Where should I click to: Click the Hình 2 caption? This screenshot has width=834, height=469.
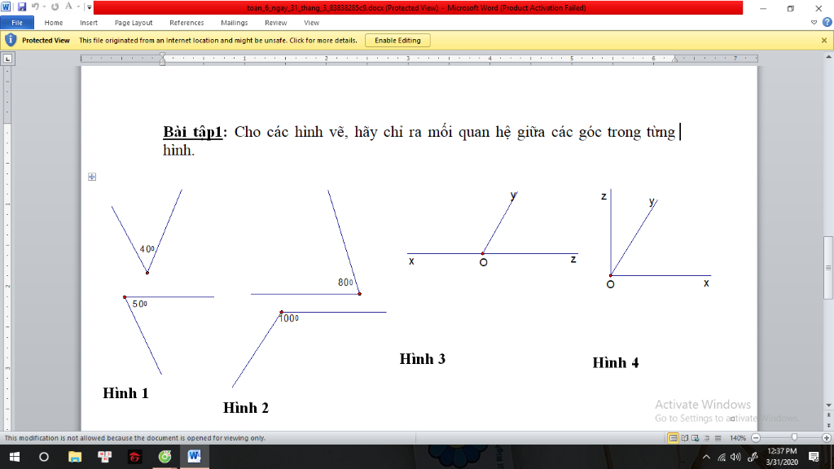246,408
